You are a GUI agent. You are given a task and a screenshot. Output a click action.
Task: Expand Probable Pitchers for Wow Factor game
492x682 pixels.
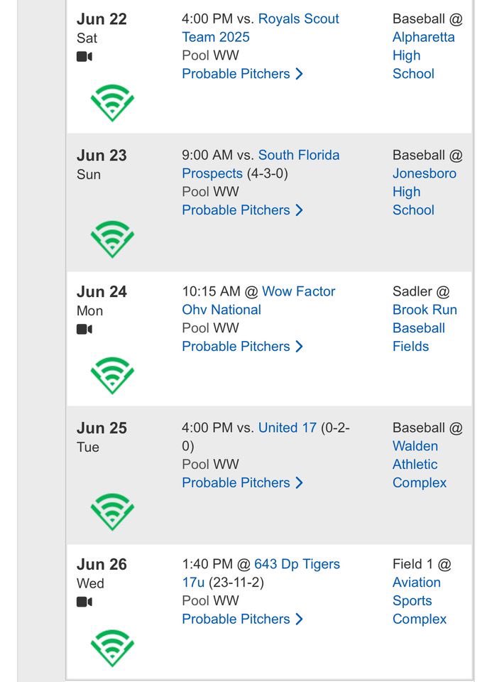[242, 347]
